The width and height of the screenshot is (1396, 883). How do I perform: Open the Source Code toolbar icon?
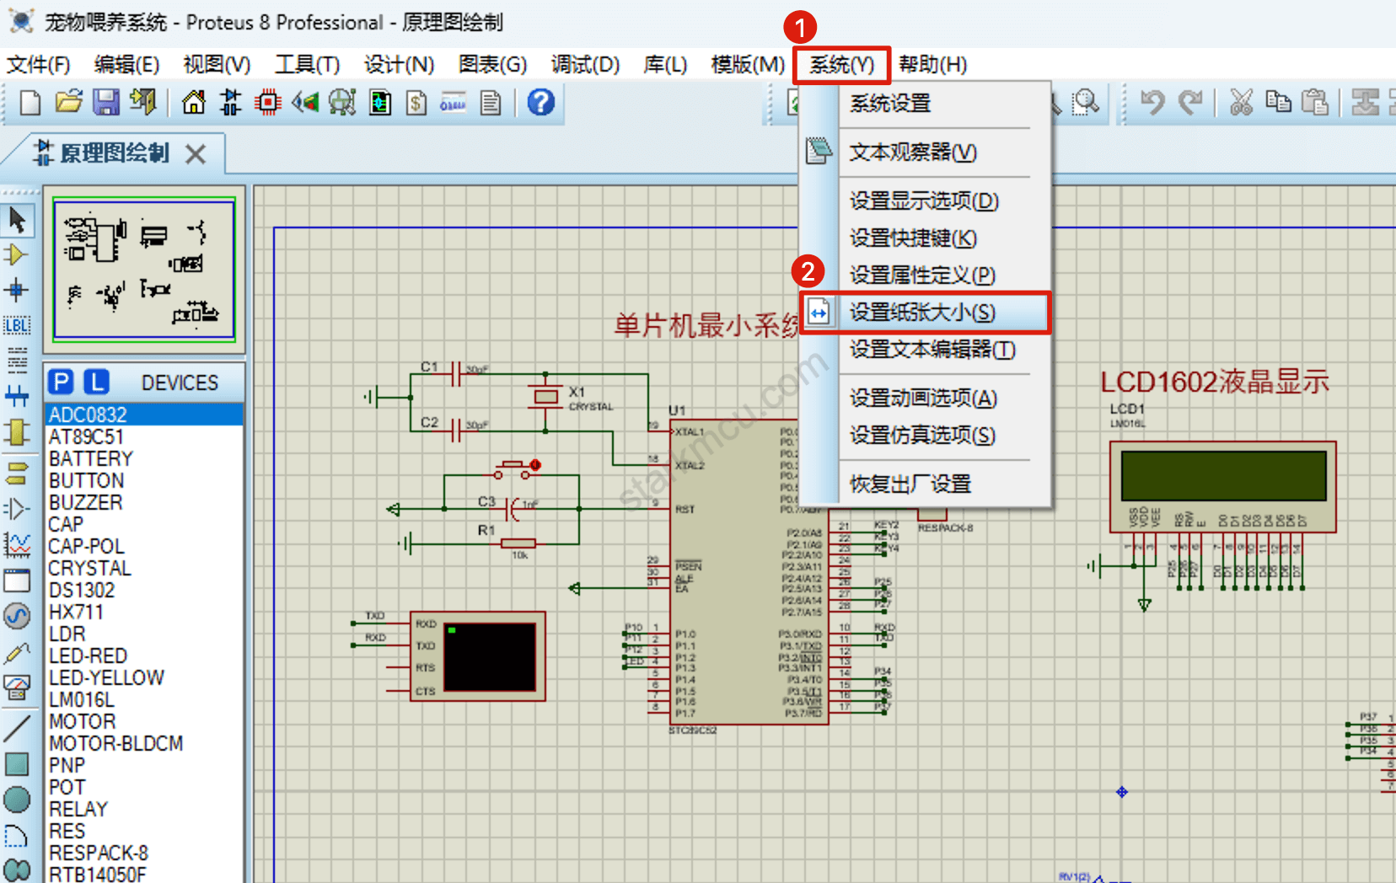pyautogui.click(x=454, y=103)
